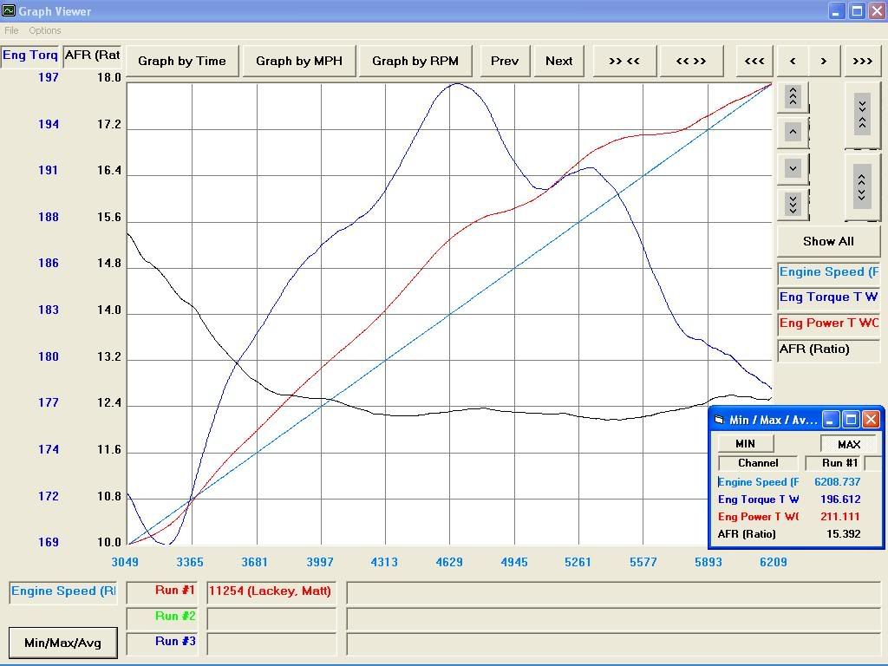Click the vertical compress chevrons button
Screen dimensions: 888x666
pyautogui.click(x=861, y=114)
